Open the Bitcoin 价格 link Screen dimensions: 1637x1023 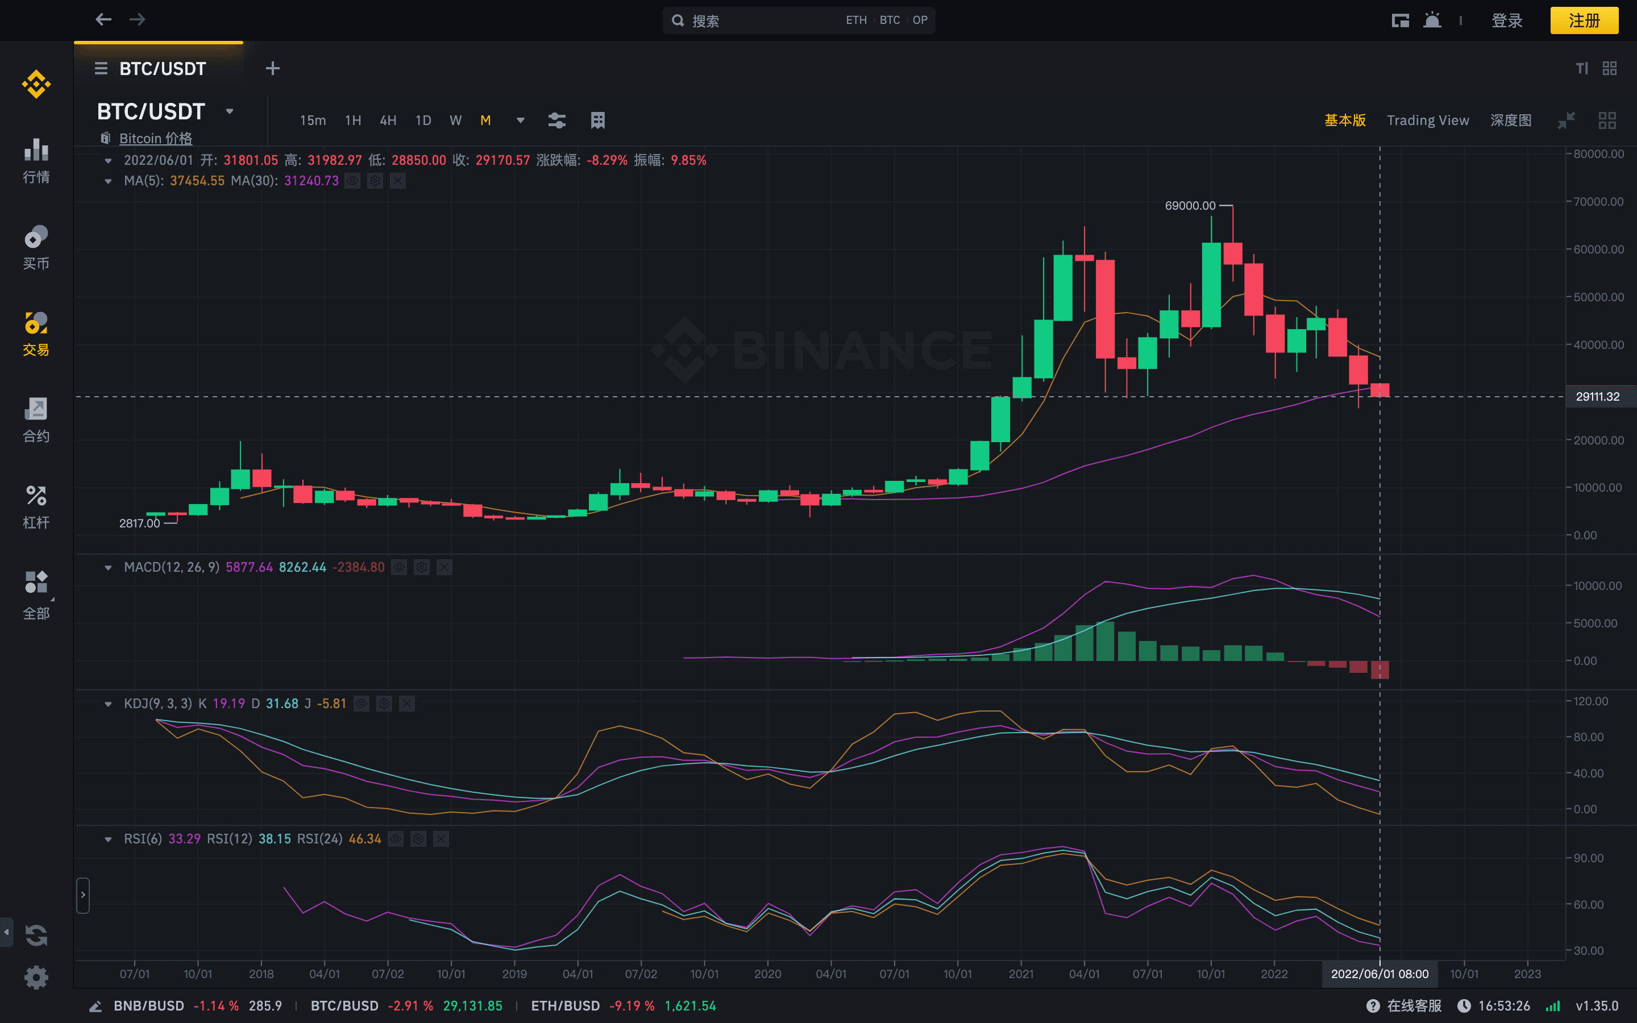coord(156,138)
